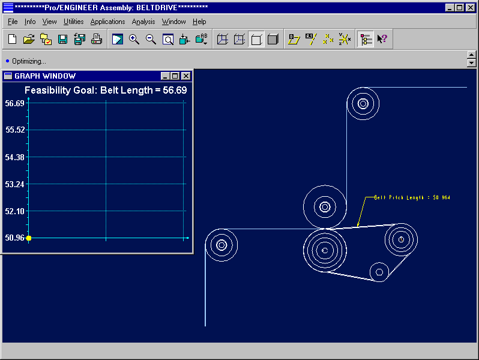
Task: Toggle datum axes display
Action: pos(311,40)
